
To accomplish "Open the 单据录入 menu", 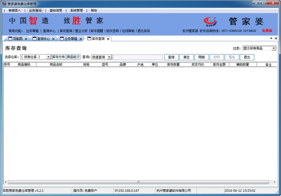I will [15, 11].
